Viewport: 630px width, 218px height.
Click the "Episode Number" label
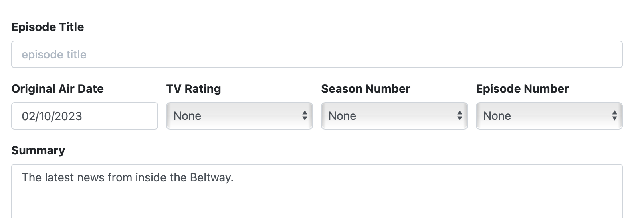point(522,89)
